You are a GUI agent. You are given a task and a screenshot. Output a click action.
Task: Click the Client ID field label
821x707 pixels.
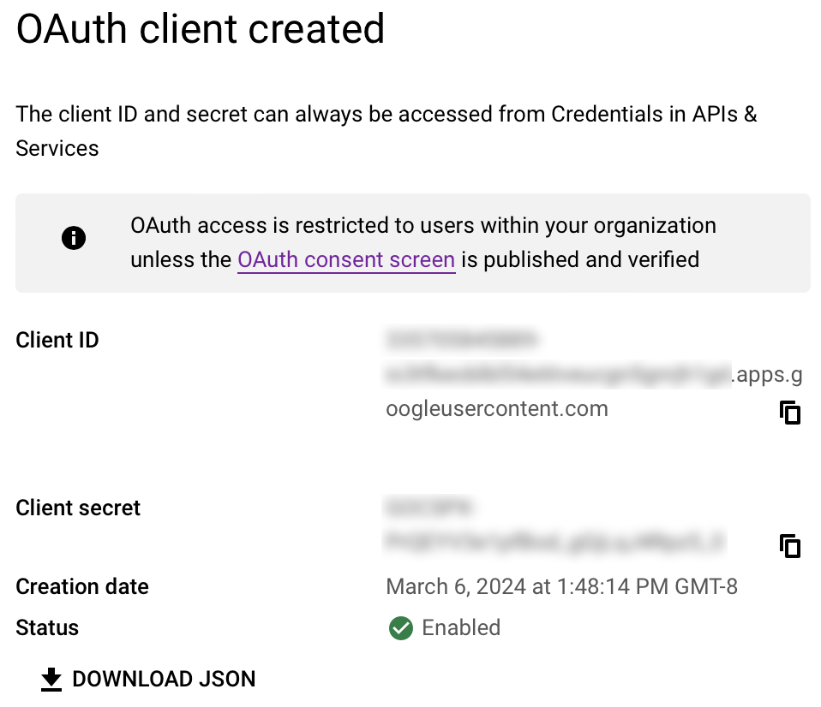pos(57,340)
